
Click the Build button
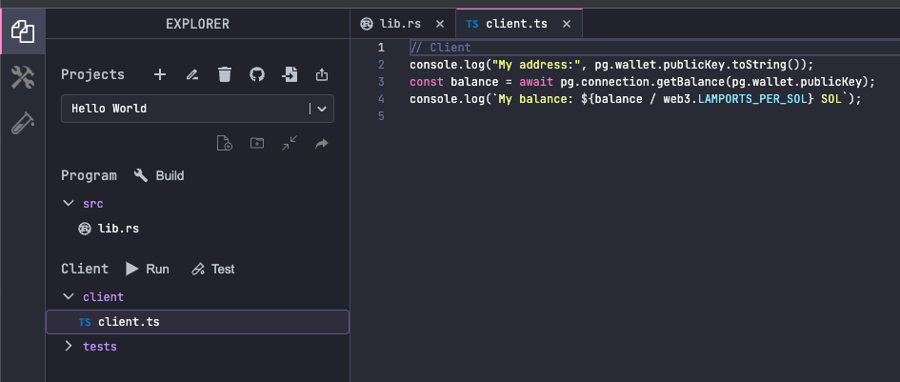tap(159, 176)
